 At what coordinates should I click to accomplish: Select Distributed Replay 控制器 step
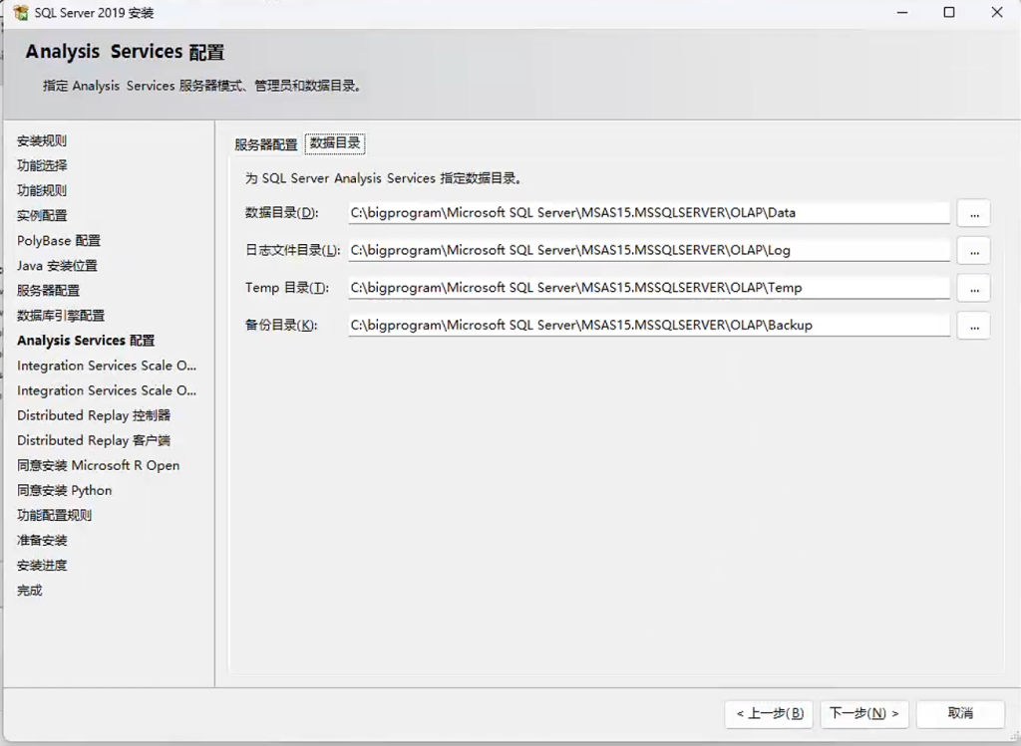click(94, 415)
